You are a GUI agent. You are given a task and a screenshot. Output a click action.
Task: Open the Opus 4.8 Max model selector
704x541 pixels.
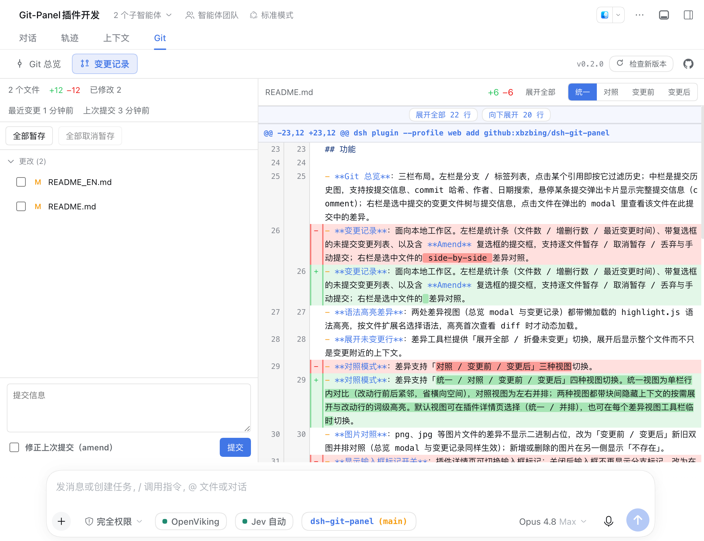tap(552, 521)
